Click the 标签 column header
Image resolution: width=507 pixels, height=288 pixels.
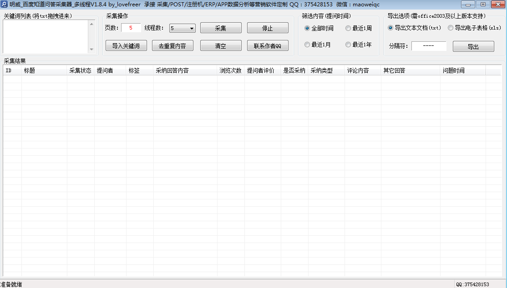pyautogui.click(x=140, y=70)
